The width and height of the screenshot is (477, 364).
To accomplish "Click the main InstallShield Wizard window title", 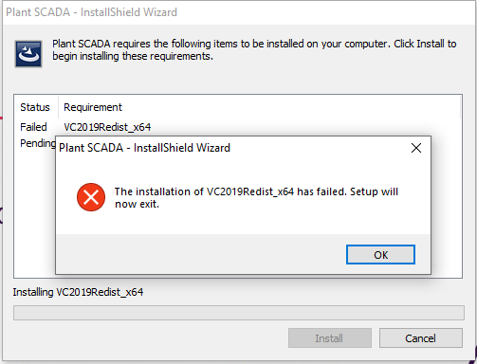I will pyautogui.click(x=91, y=12).
